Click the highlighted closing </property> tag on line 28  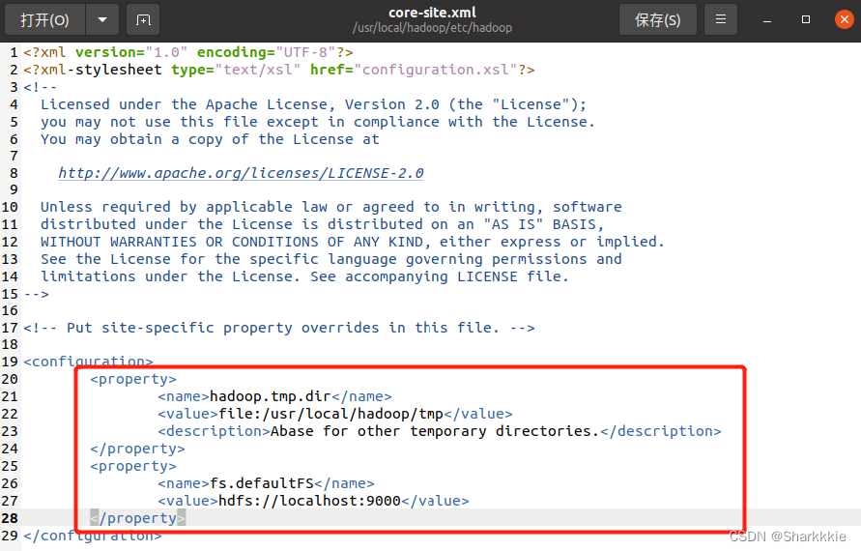click(138, 518)
